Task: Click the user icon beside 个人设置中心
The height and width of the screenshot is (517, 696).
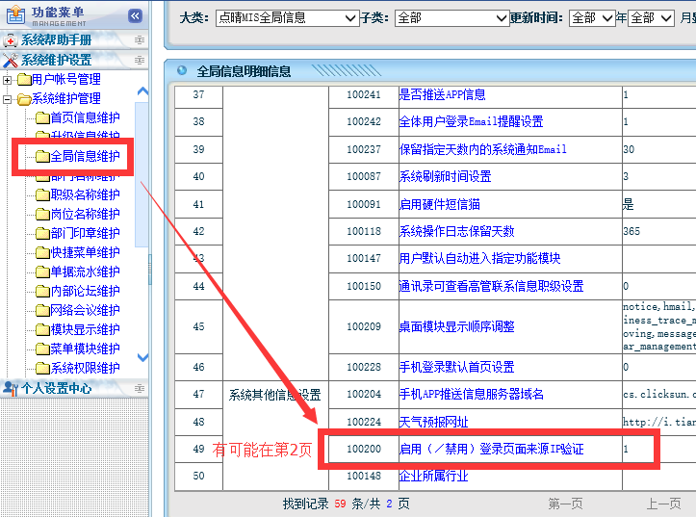Action: click(11, 388)
